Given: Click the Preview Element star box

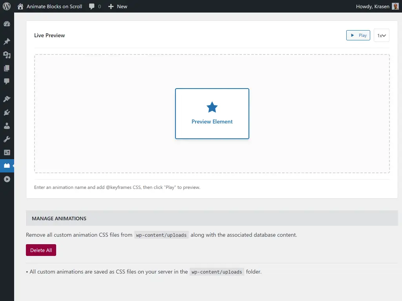Looking at the screenshot, I should (212, 113).
